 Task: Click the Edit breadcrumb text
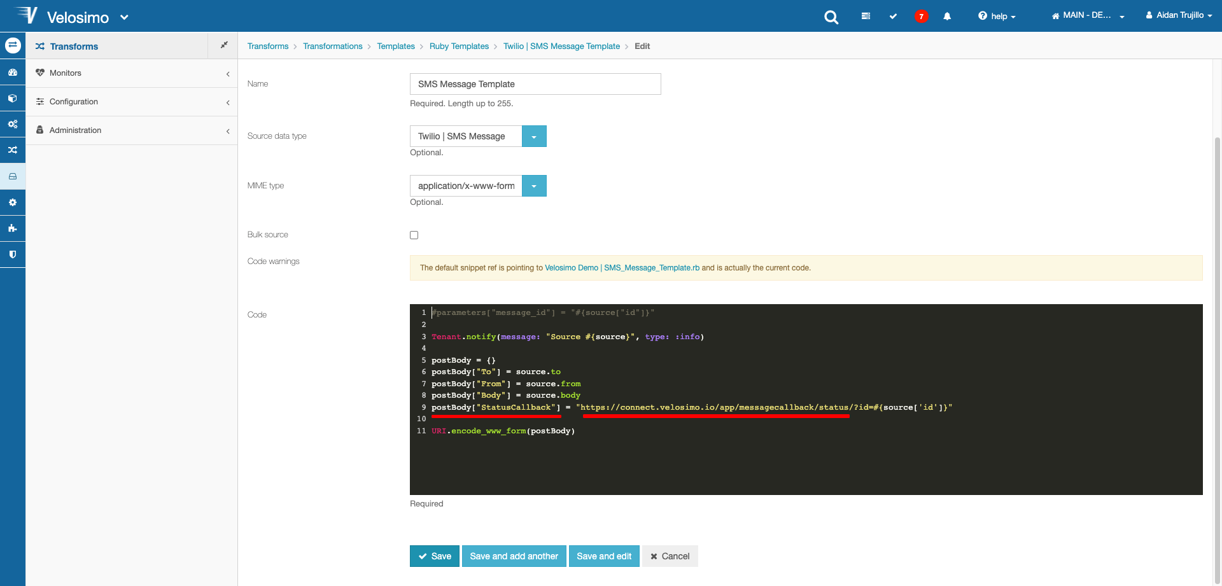(642, 46)
